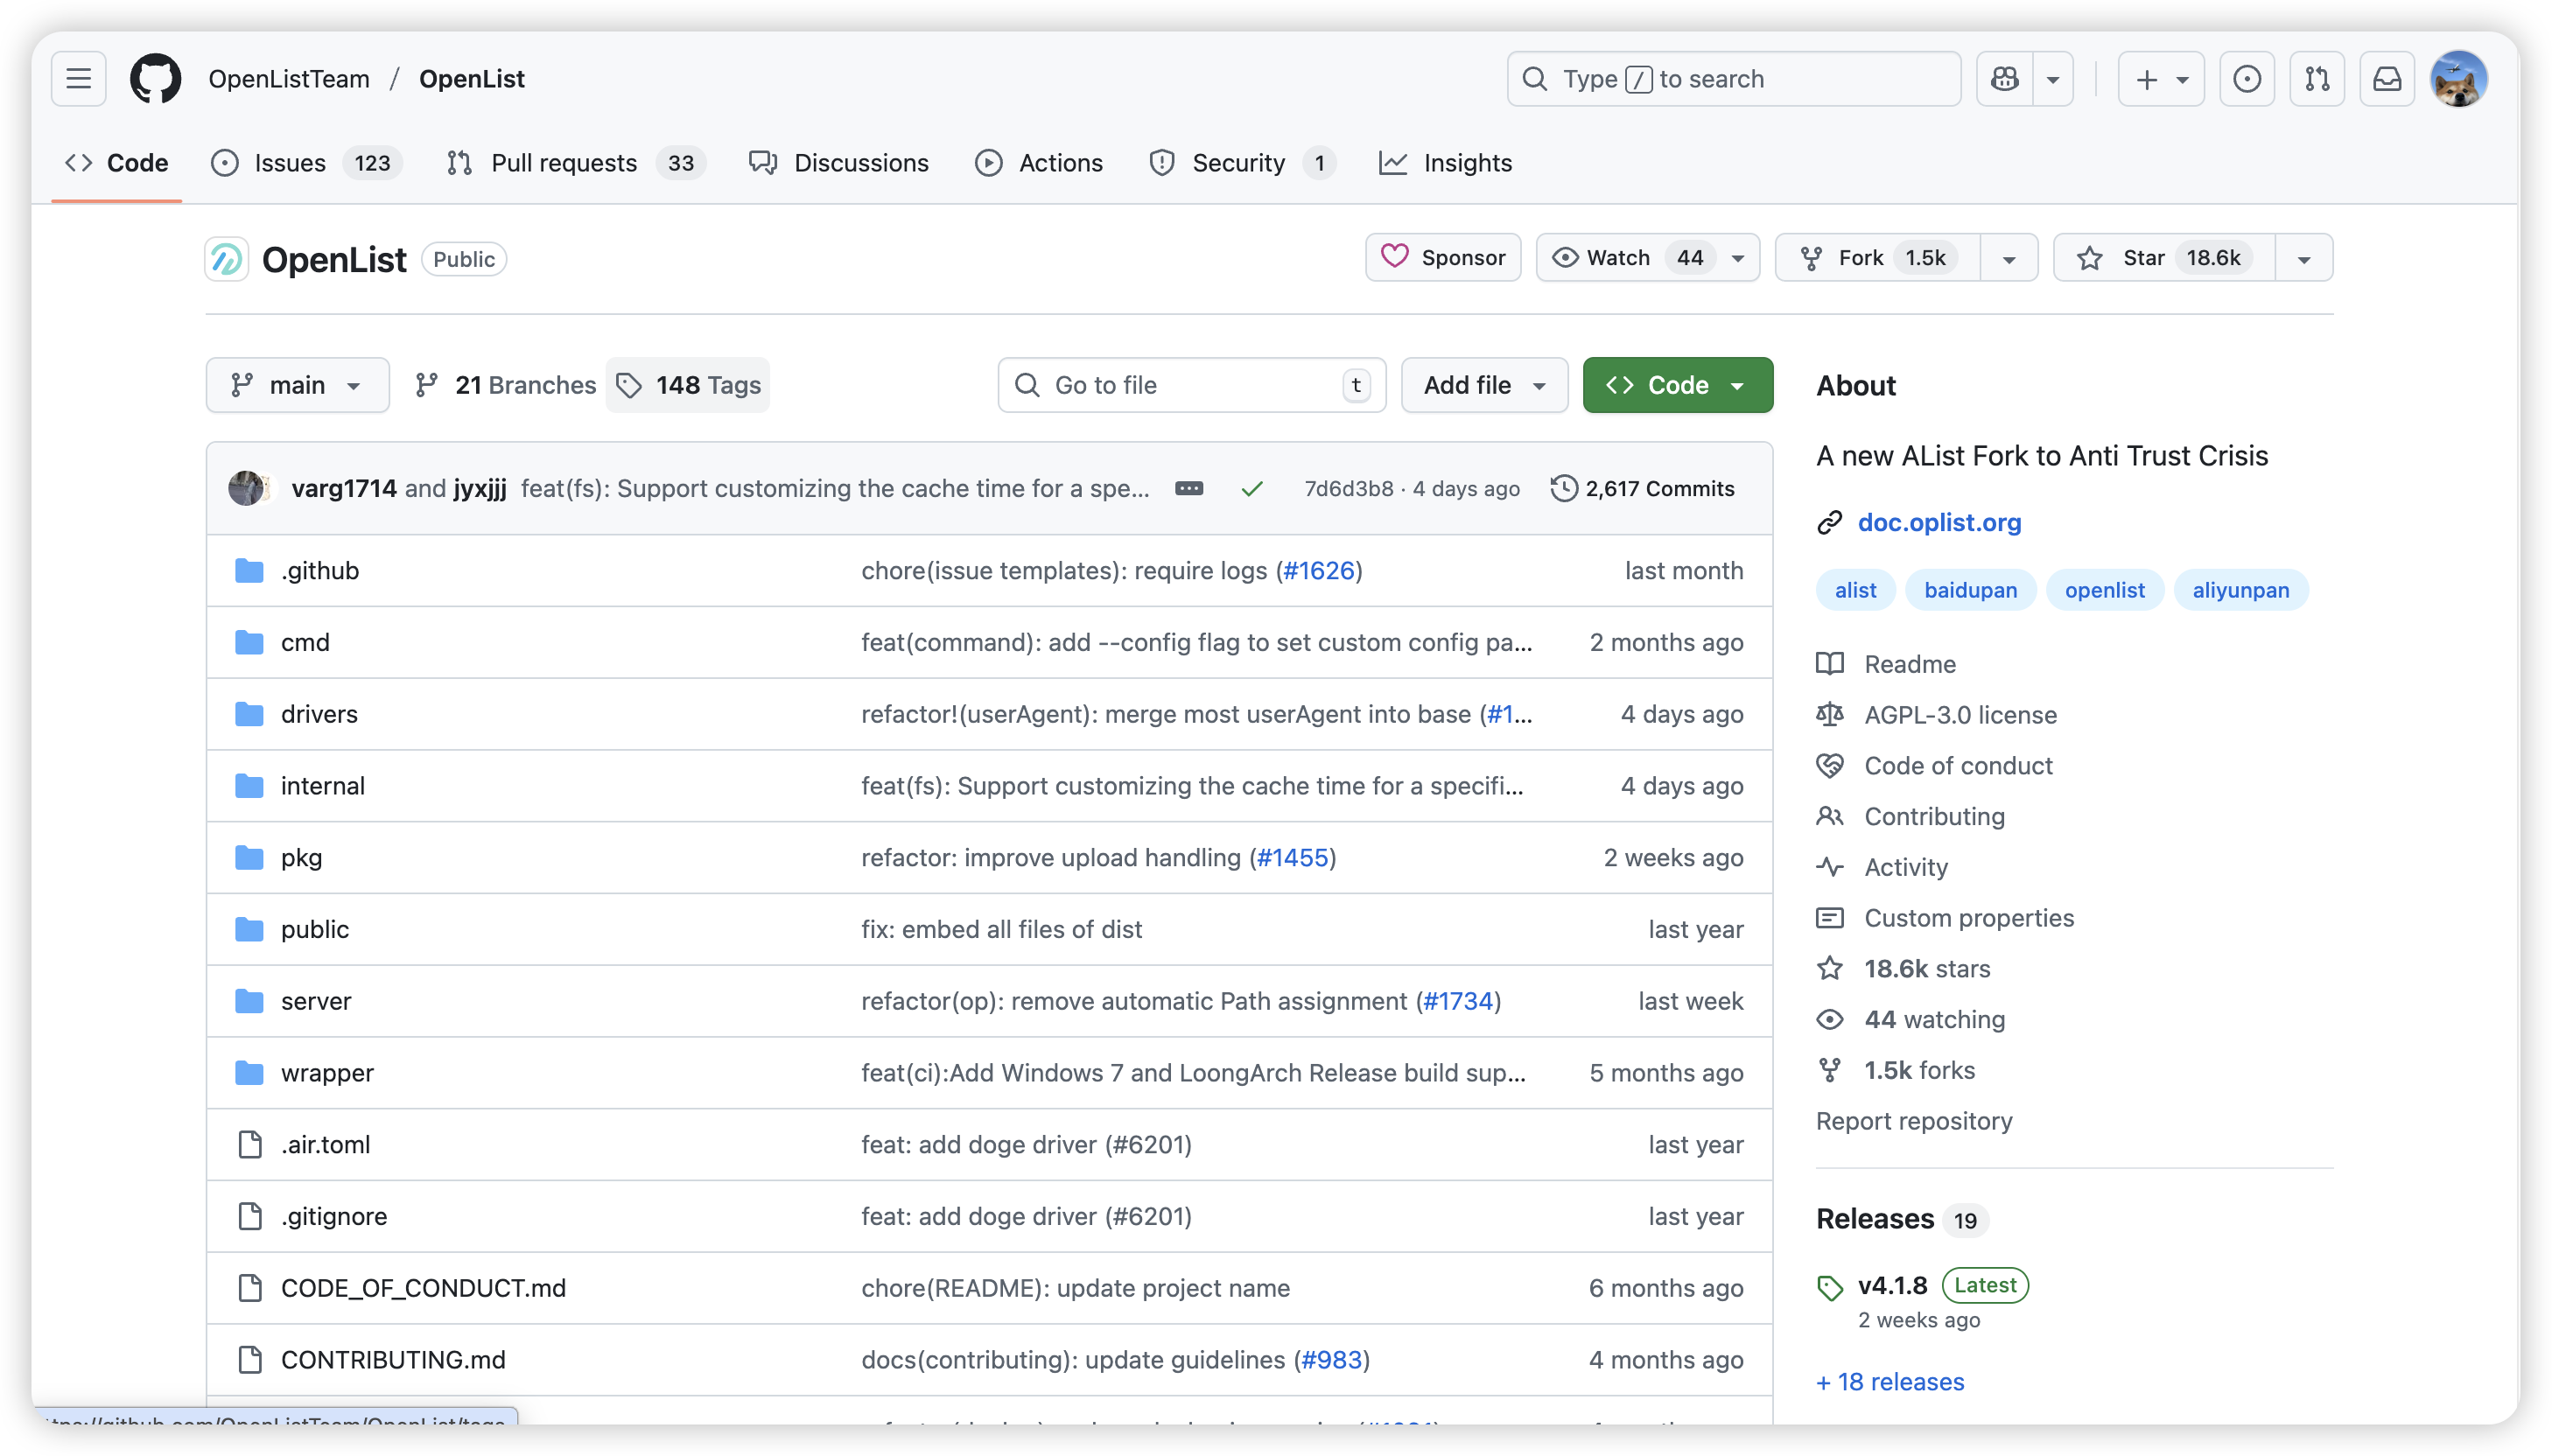
Task: Open the doc.oplist.org link
Action: coord(1939,522)
